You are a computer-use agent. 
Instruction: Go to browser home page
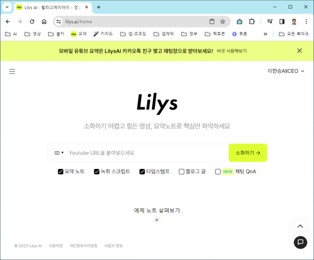pyautogui.click(x=44, y=22)
